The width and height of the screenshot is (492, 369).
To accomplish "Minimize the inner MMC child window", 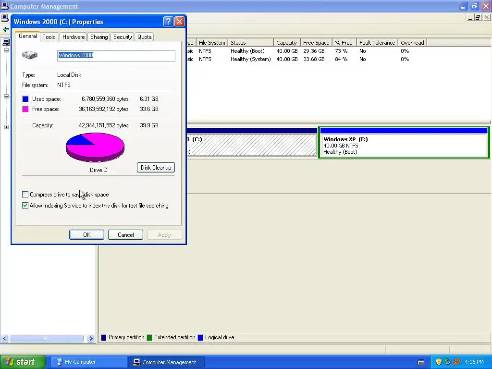I will pos(470,18).
